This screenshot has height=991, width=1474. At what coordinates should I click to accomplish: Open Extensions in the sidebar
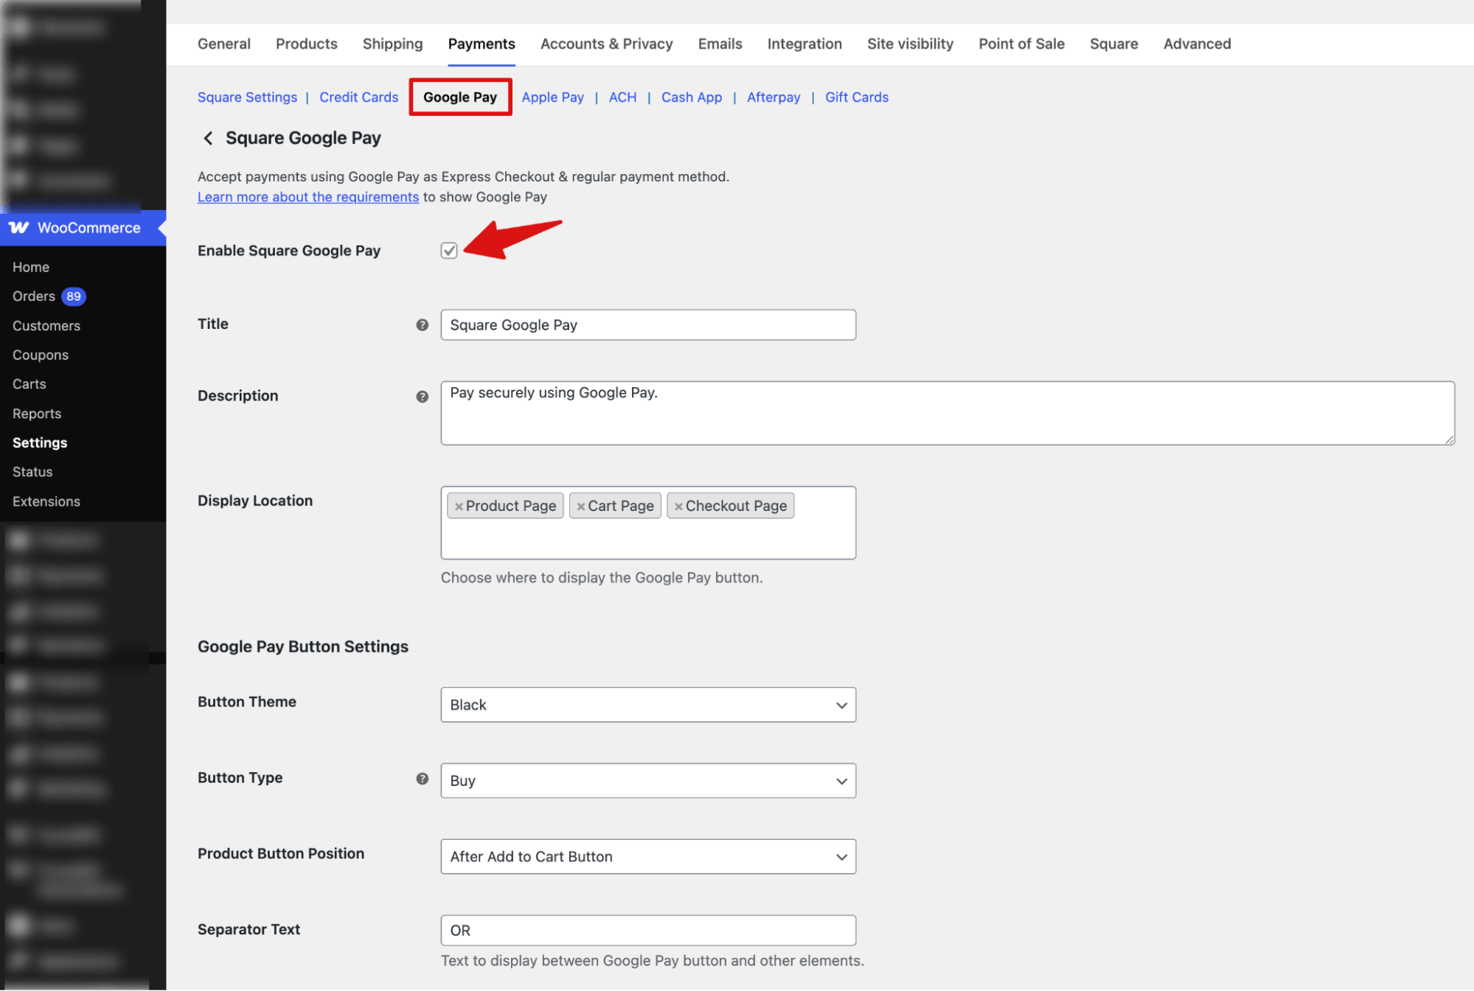[46, 501]
